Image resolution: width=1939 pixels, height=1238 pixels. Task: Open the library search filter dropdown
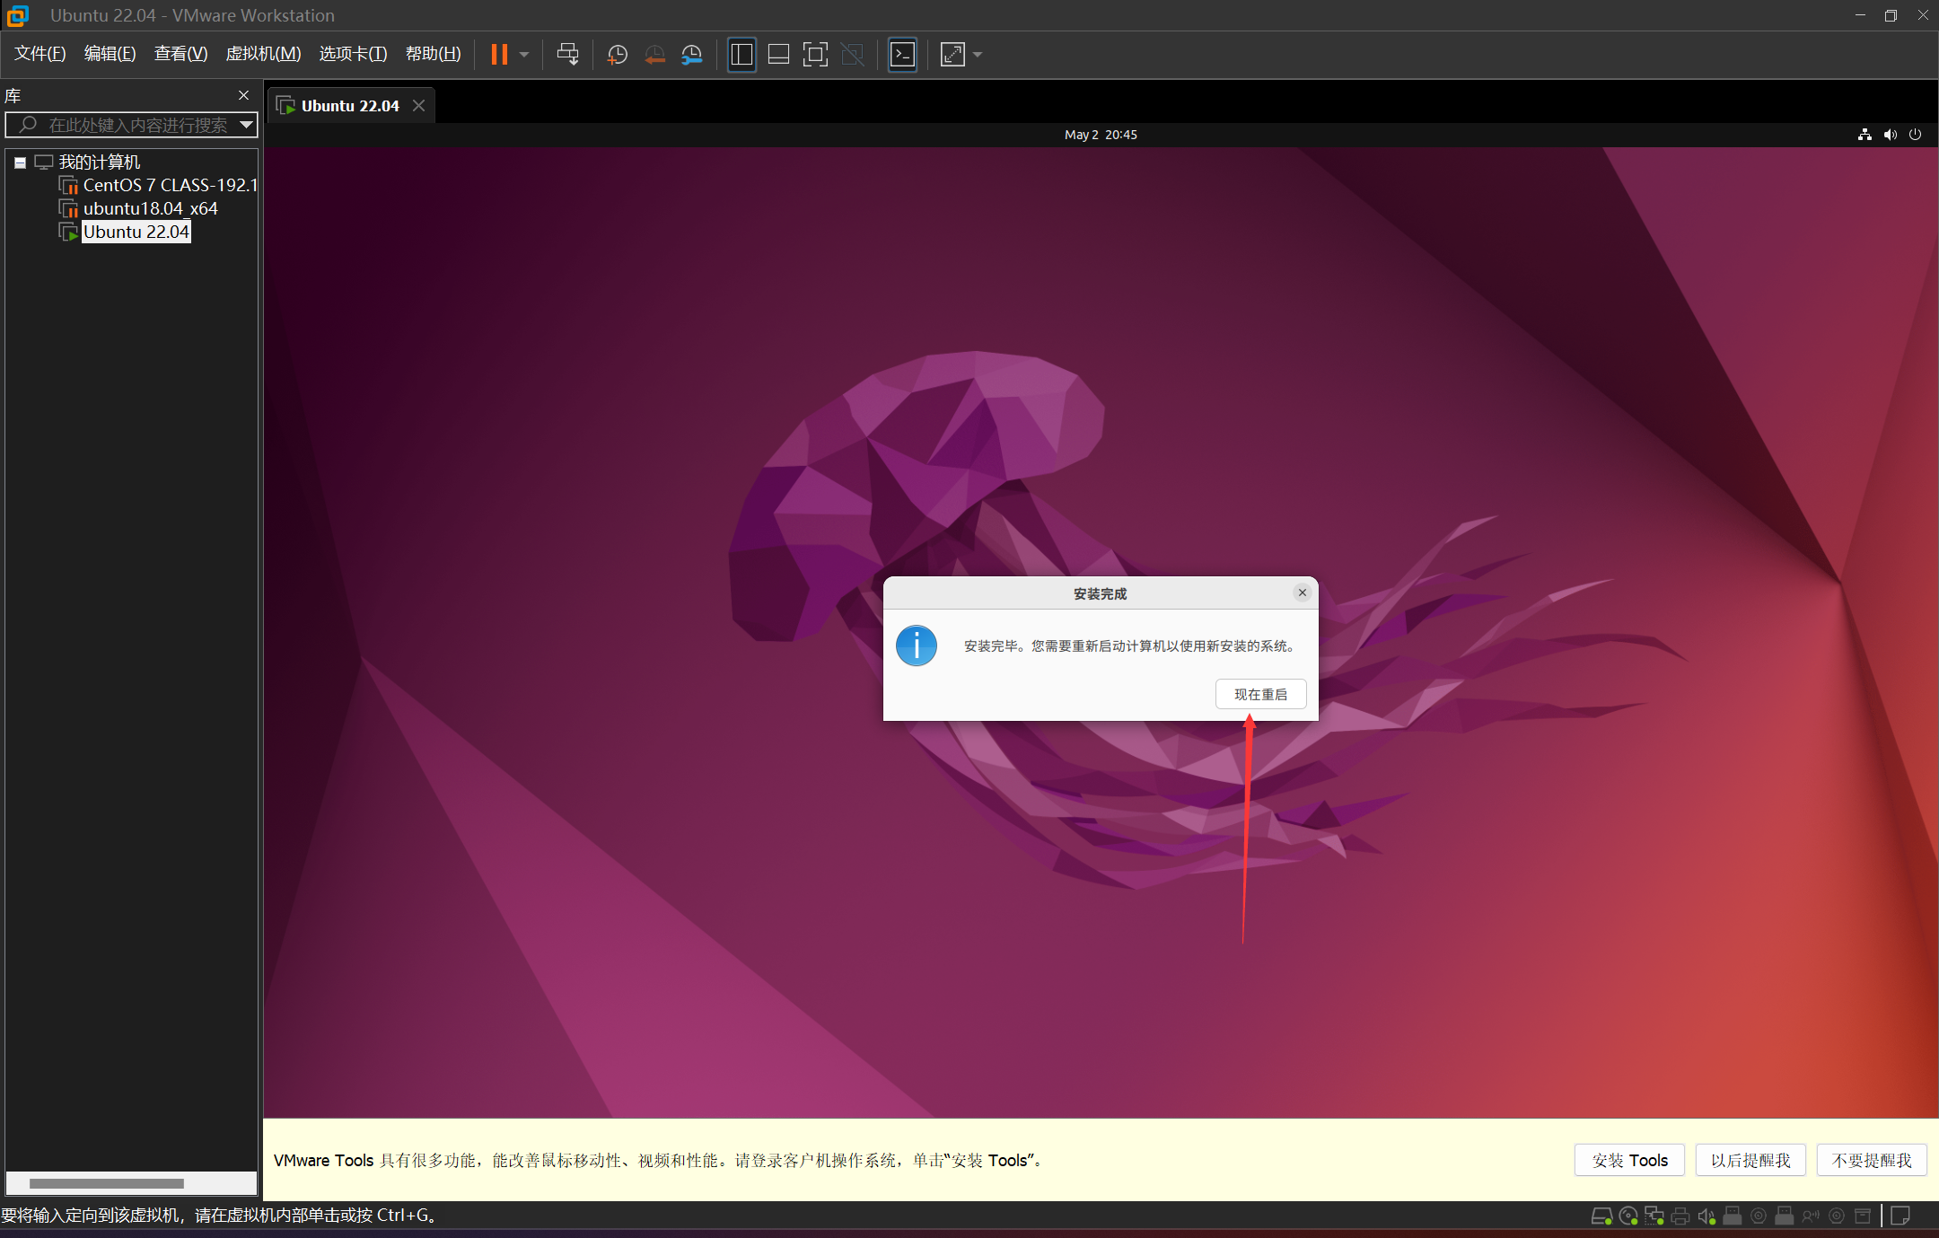(246, 125)
